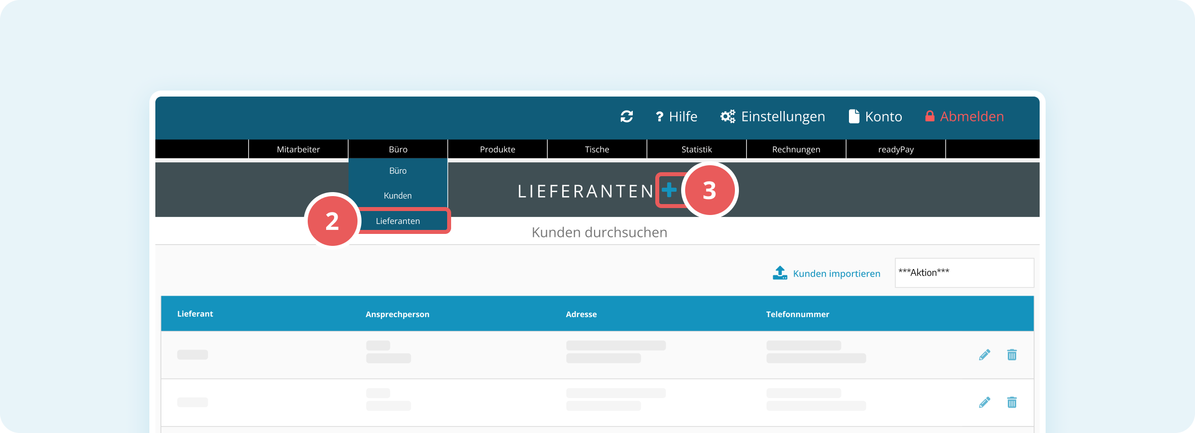
Task: Edit first supplier row with pencil icon
Action: 984,355
